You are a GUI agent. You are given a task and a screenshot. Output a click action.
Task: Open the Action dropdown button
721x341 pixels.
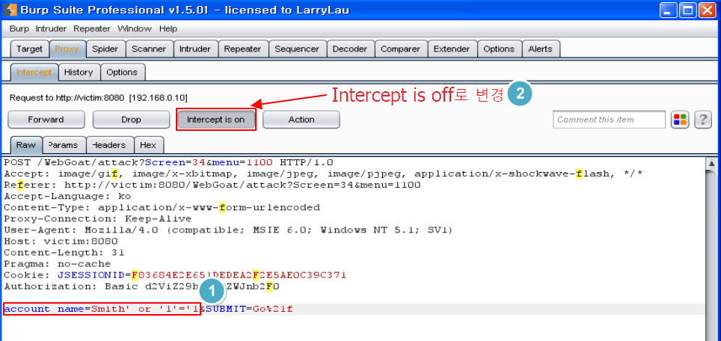pos(301,120)
